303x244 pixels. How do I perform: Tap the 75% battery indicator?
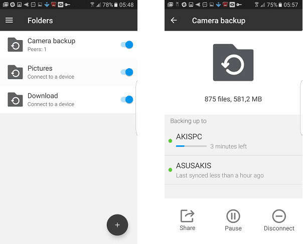(274, 5)
